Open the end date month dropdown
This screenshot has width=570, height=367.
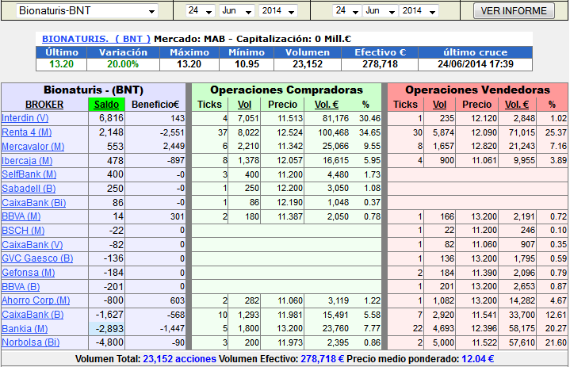(x=381, y=11)
